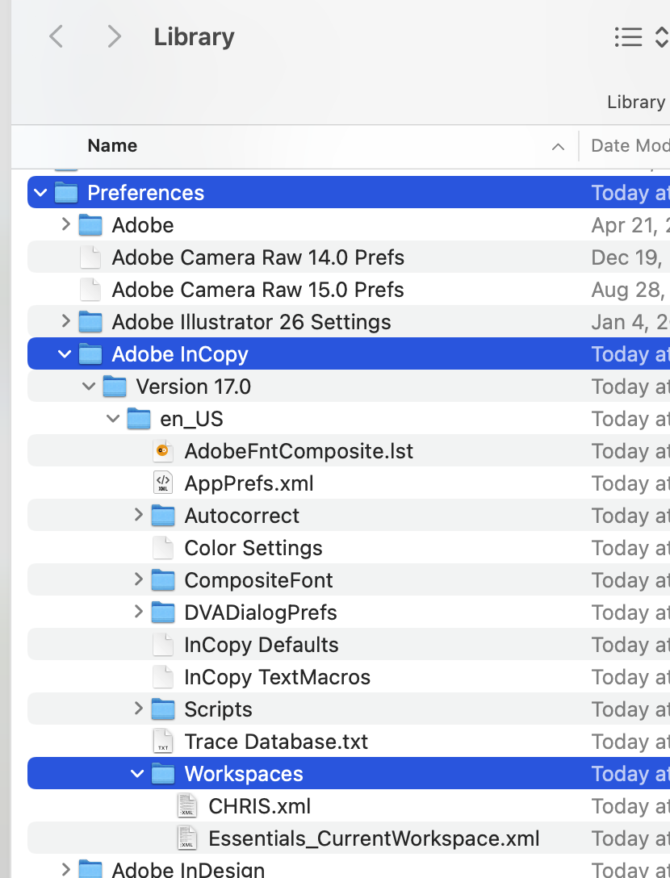
Task: Select the en_US folder name
Action: [191, 420]
